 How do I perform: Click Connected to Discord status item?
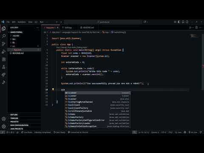point(78,132)
